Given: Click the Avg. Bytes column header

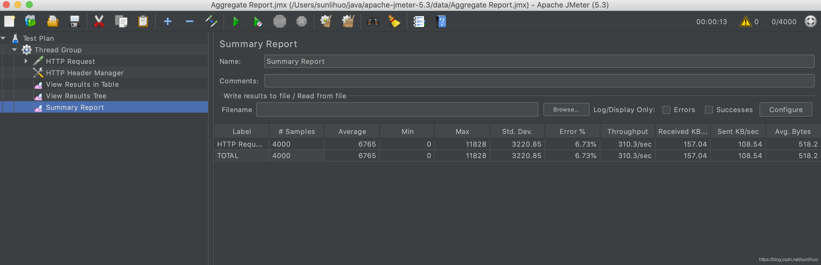Looking at the screenshot, I should [x=793, y=131].
